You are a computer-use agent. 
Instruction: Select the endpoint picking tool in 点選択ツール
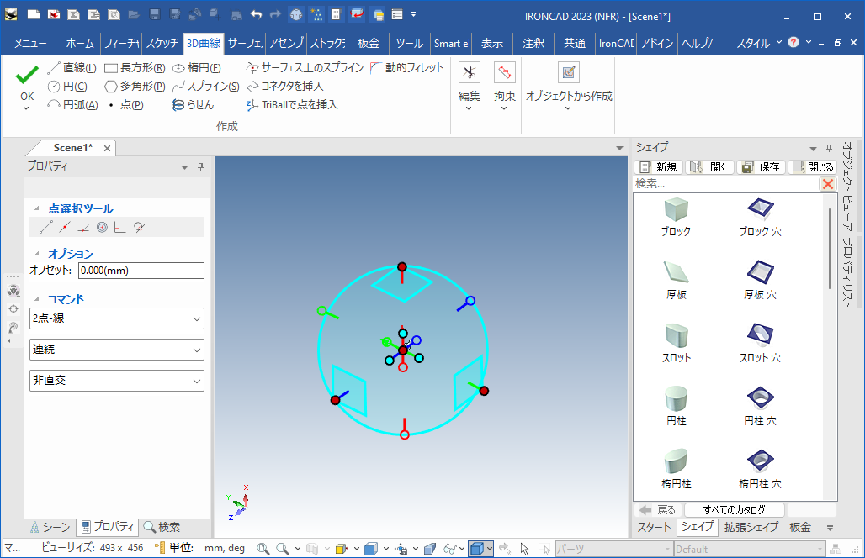(x=46, y=227)
